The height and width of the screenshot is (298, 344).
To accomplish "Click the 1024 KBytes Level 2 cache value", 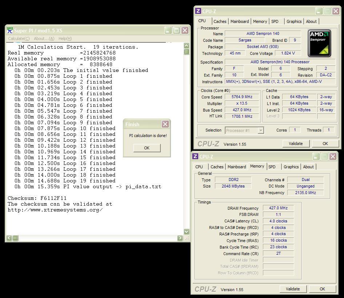I will click(x=299, y=110).
